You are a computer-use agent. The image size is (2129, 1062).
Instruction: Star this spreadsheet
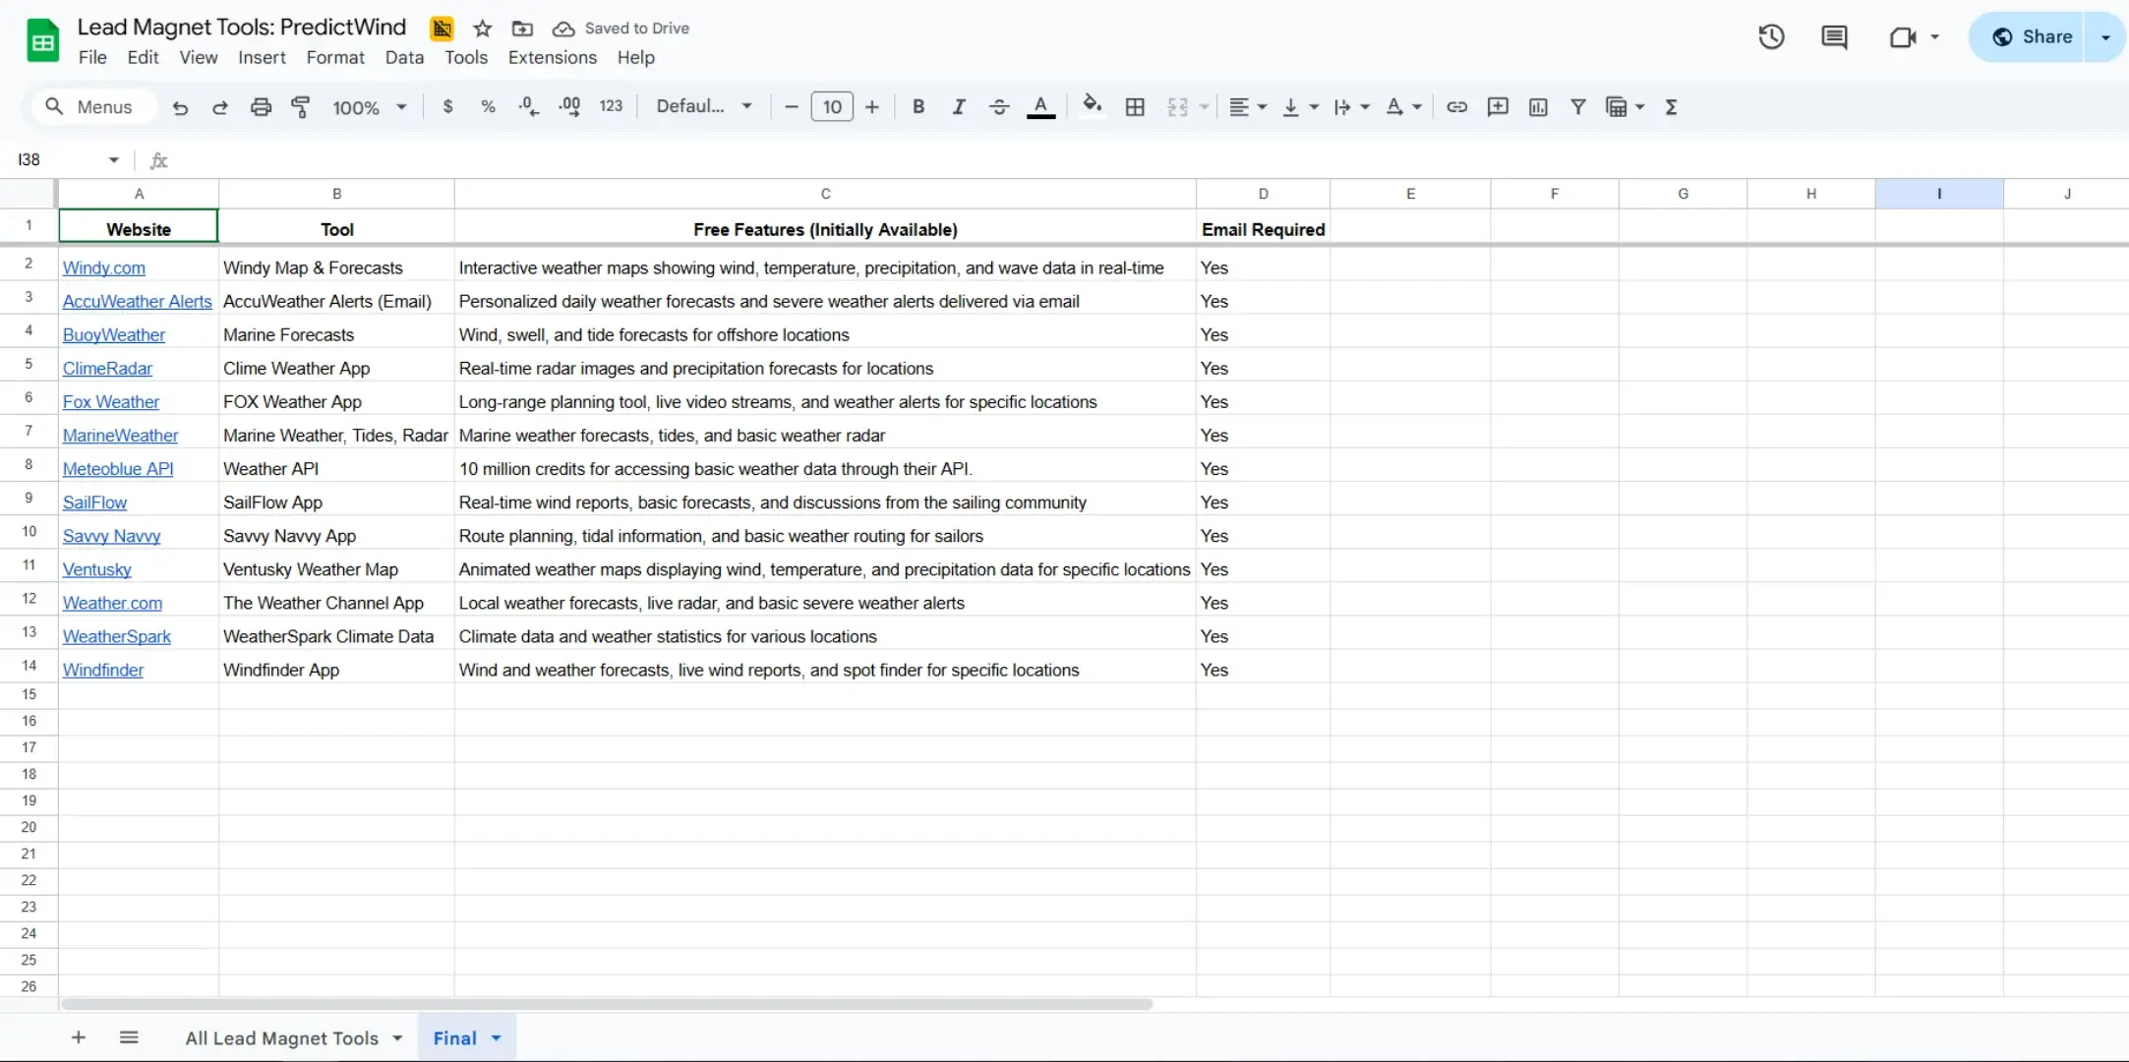(482, 29)
